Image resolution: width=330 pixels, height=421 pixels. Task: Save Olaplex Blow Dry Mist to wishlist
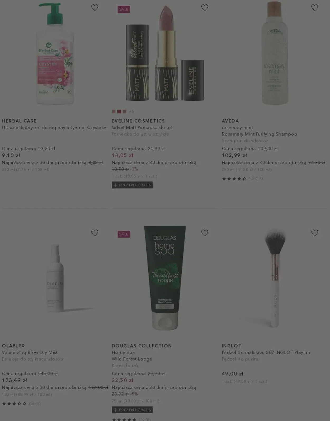[95, 233]
